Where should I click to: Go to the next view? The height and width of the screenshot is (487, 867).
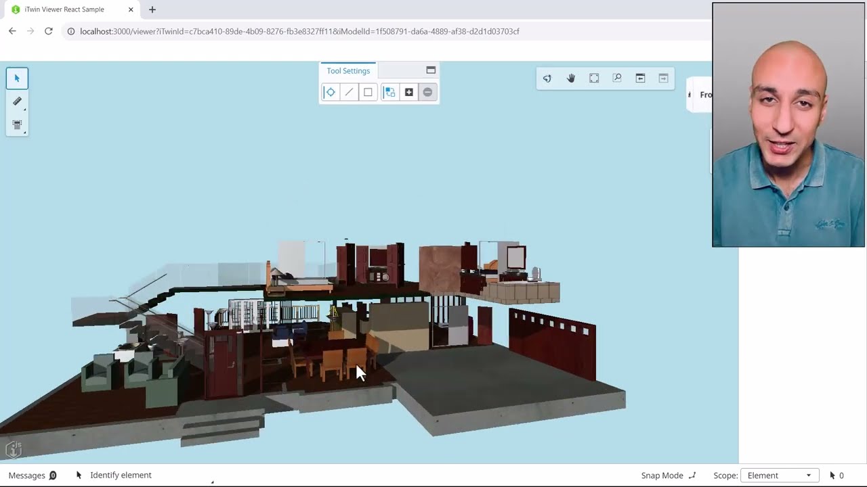(663, 78)
